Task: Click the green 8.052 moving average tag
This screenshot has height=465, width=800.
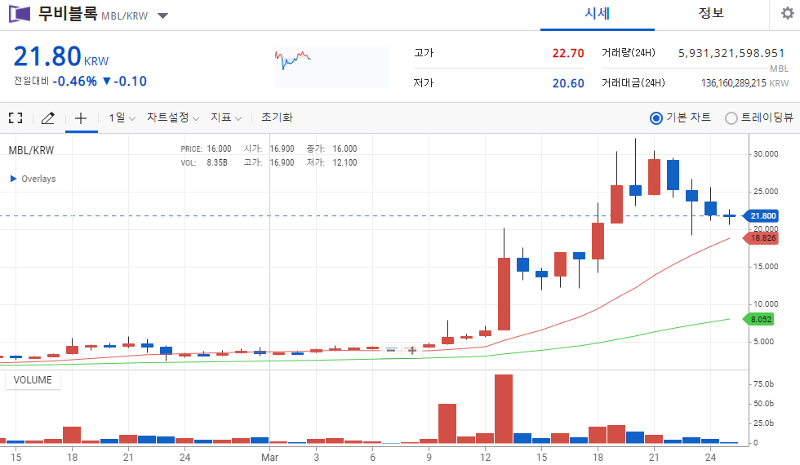Action: tap(758, 320)
